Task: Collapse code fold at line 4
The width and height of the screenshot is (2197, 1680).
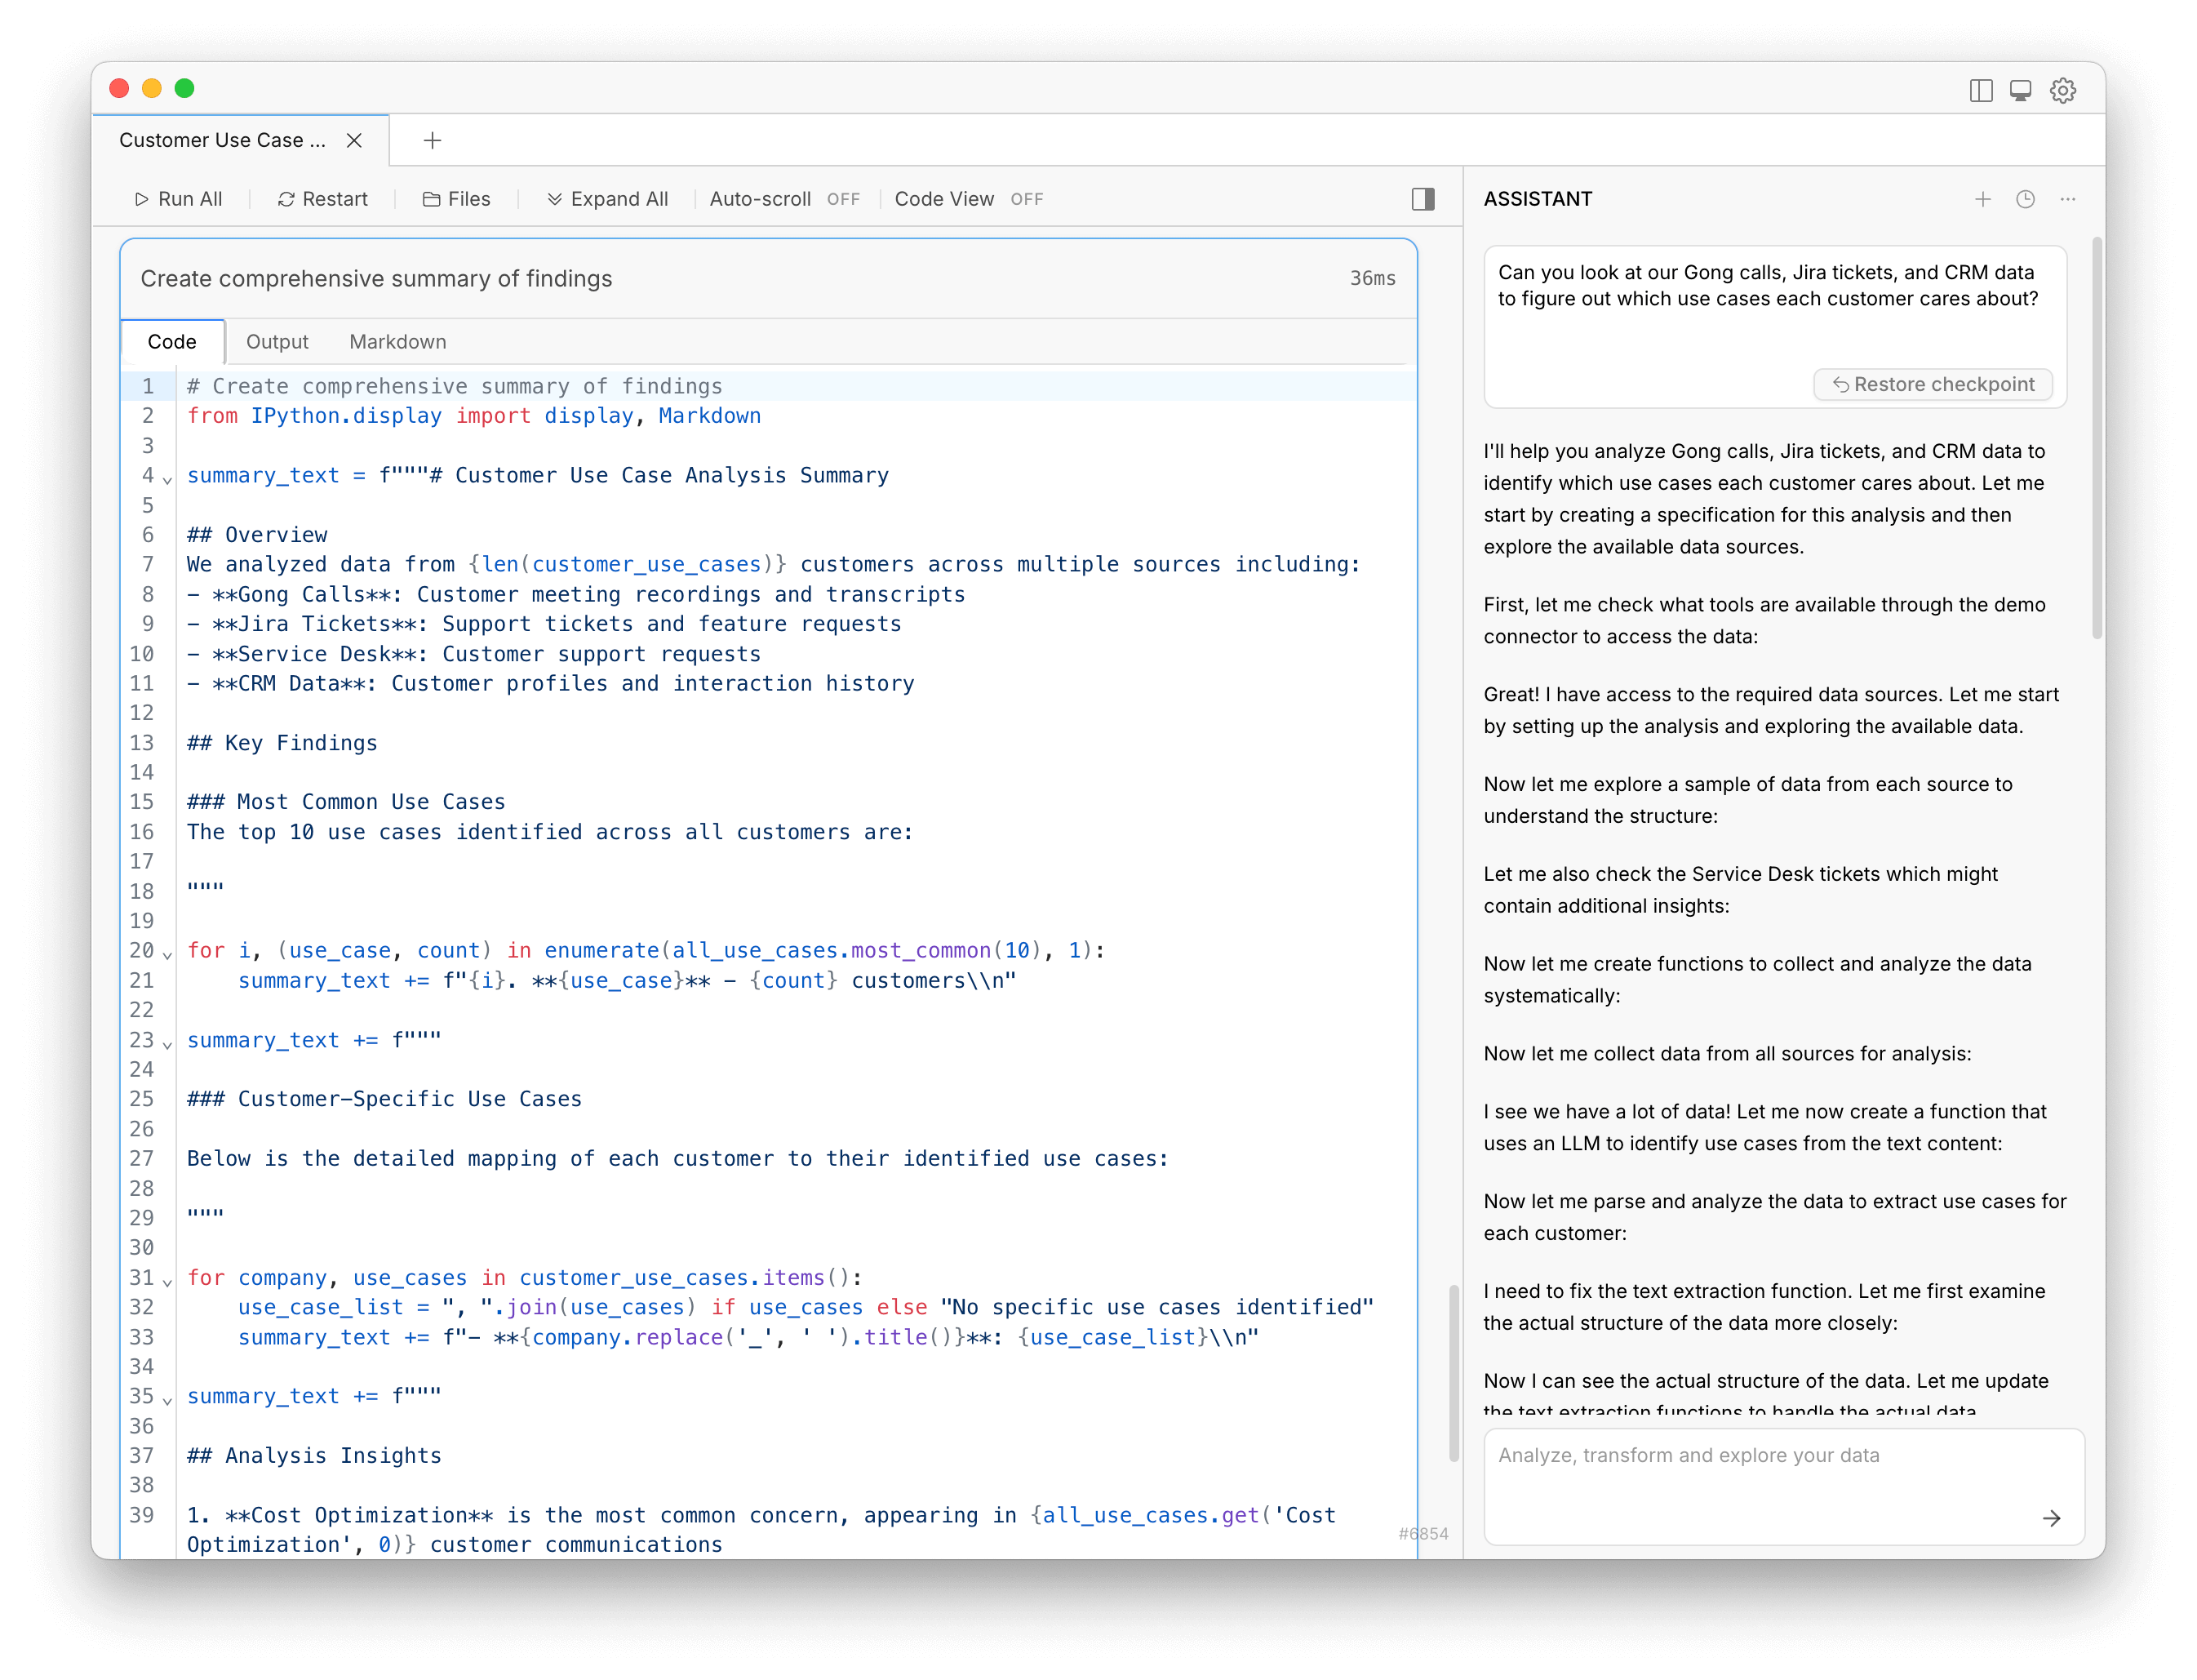Action: 168,480
